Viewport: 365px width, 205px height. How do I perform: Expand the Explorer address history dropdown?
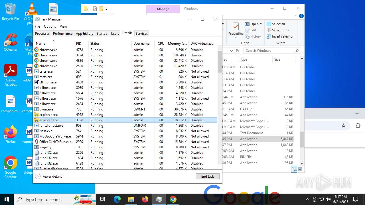pyautogui.click(x=232, y=51)
